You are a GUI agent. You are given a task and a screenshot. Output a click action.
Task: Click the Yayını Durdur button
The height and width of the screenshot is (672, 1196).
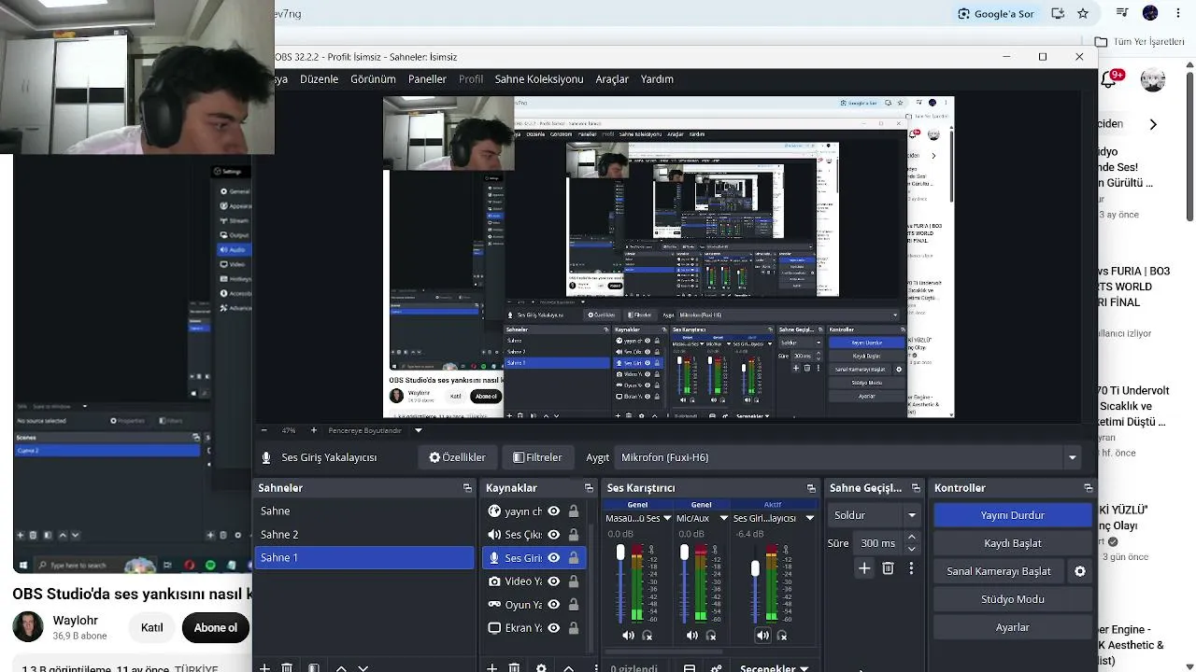click(1013, 515)
